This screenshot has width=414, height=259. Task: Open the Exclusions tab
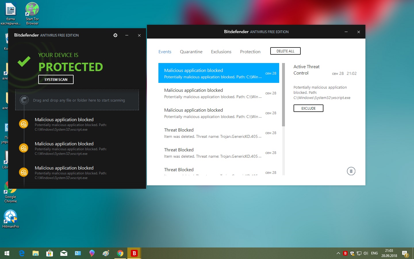(x=221, y=52)
